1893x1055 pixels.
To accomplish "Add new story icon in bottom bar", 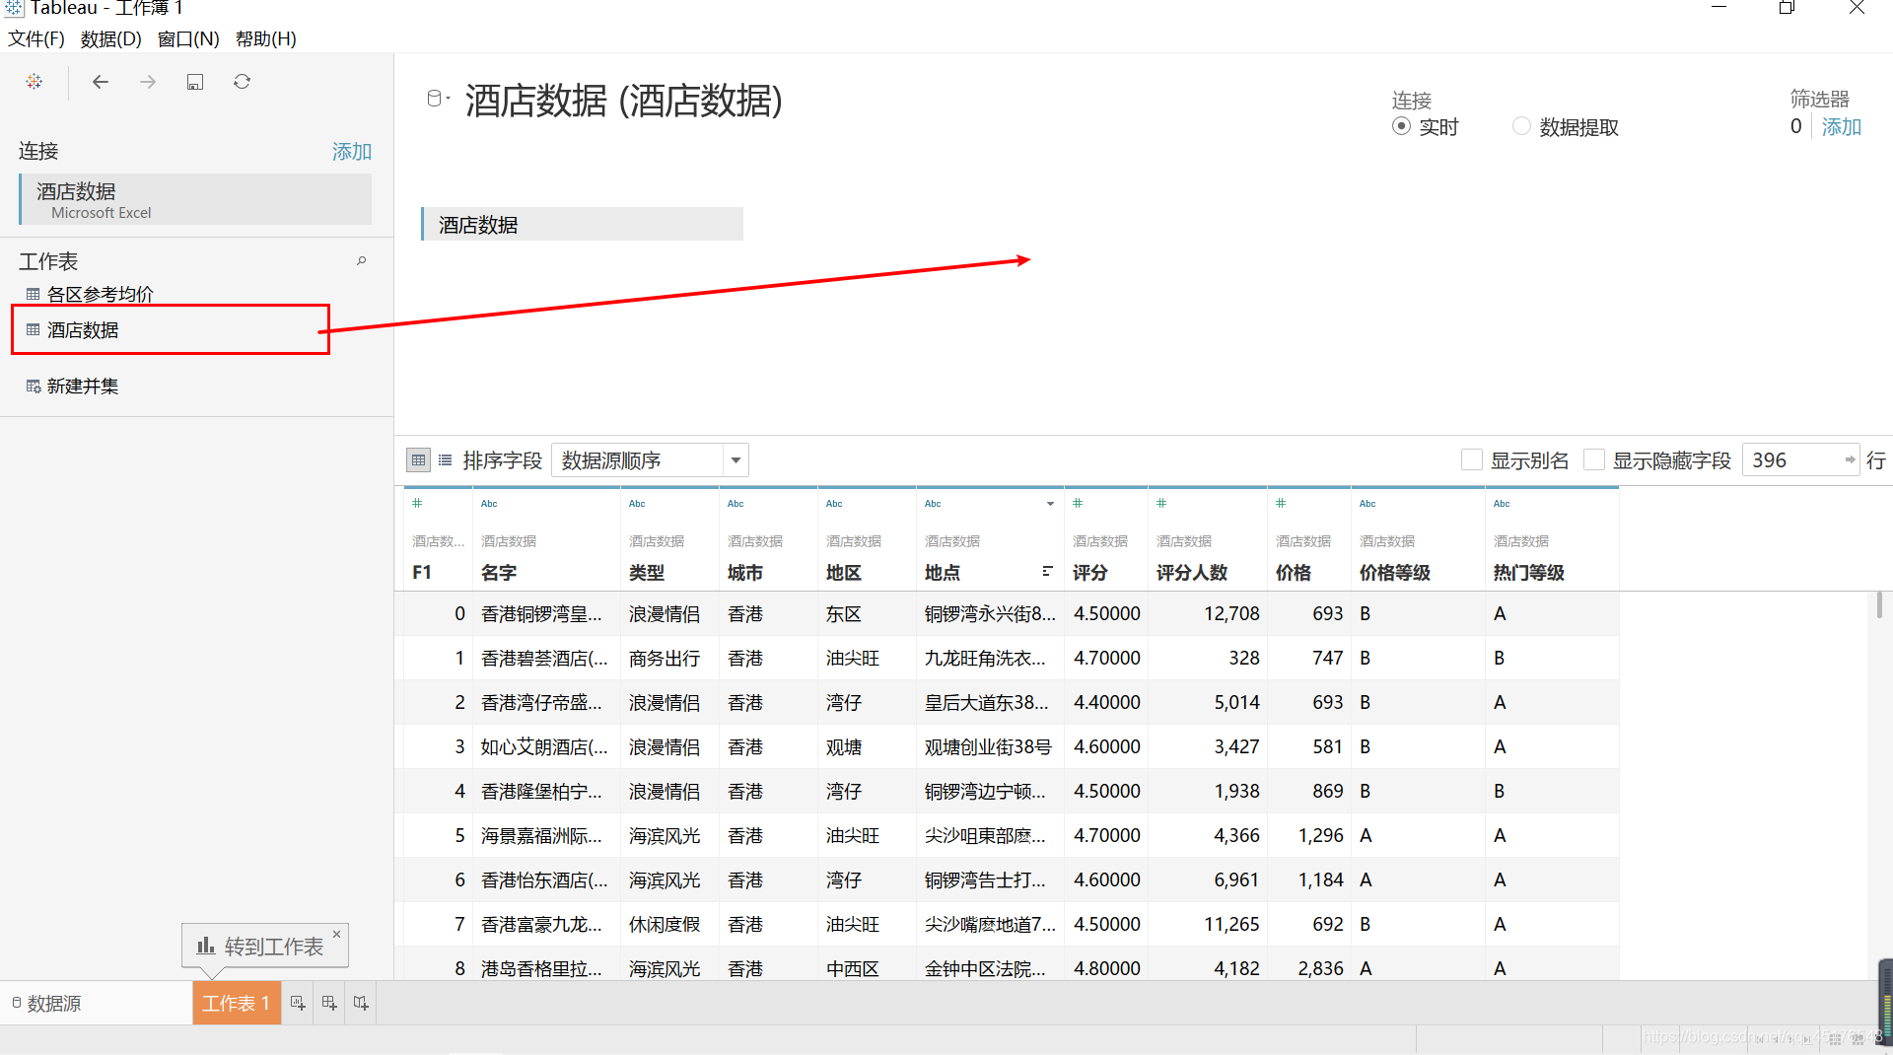I will click(361, 1003).
